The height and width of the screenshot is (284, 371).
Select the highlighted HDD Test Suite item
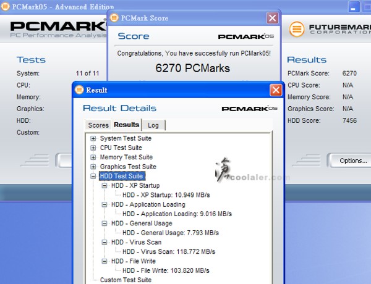pos(122,176)
